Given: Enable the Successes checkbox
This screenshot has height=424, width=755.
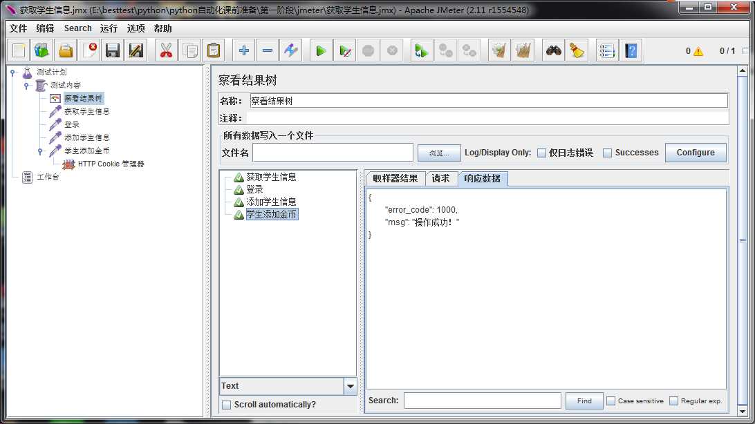Looking at the screenshot, I should [608, 153].
